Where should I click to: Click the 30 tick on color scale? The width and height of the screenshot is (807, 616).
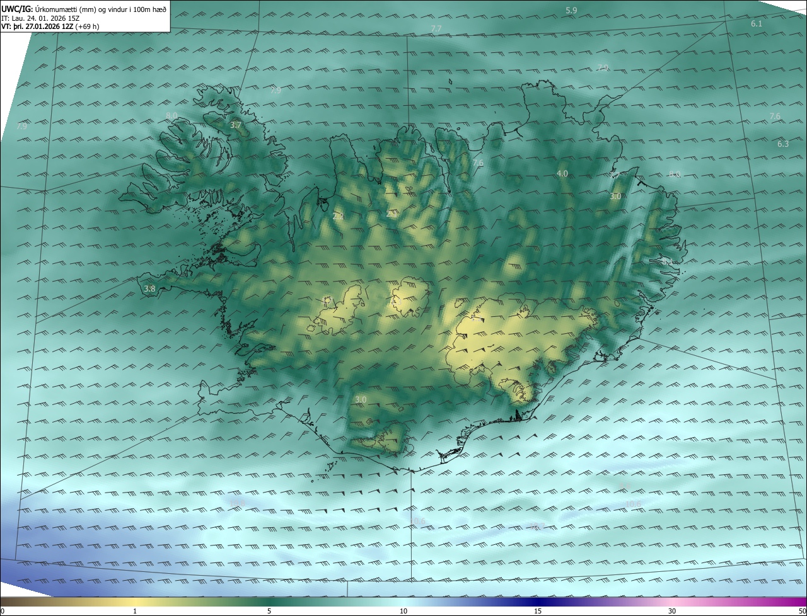[x=672, y=611]
